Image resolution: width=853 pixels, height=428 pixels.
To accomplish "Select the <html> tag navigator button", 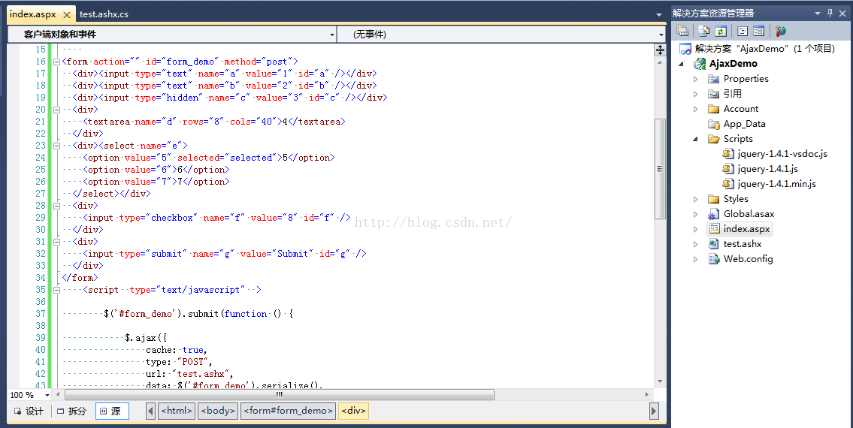I will pyautogui.click(x=177, y=411).
